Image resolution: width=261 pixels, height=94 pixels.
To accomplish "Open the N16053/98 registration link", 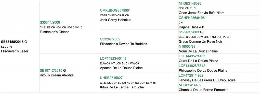I will coord(186,47).
